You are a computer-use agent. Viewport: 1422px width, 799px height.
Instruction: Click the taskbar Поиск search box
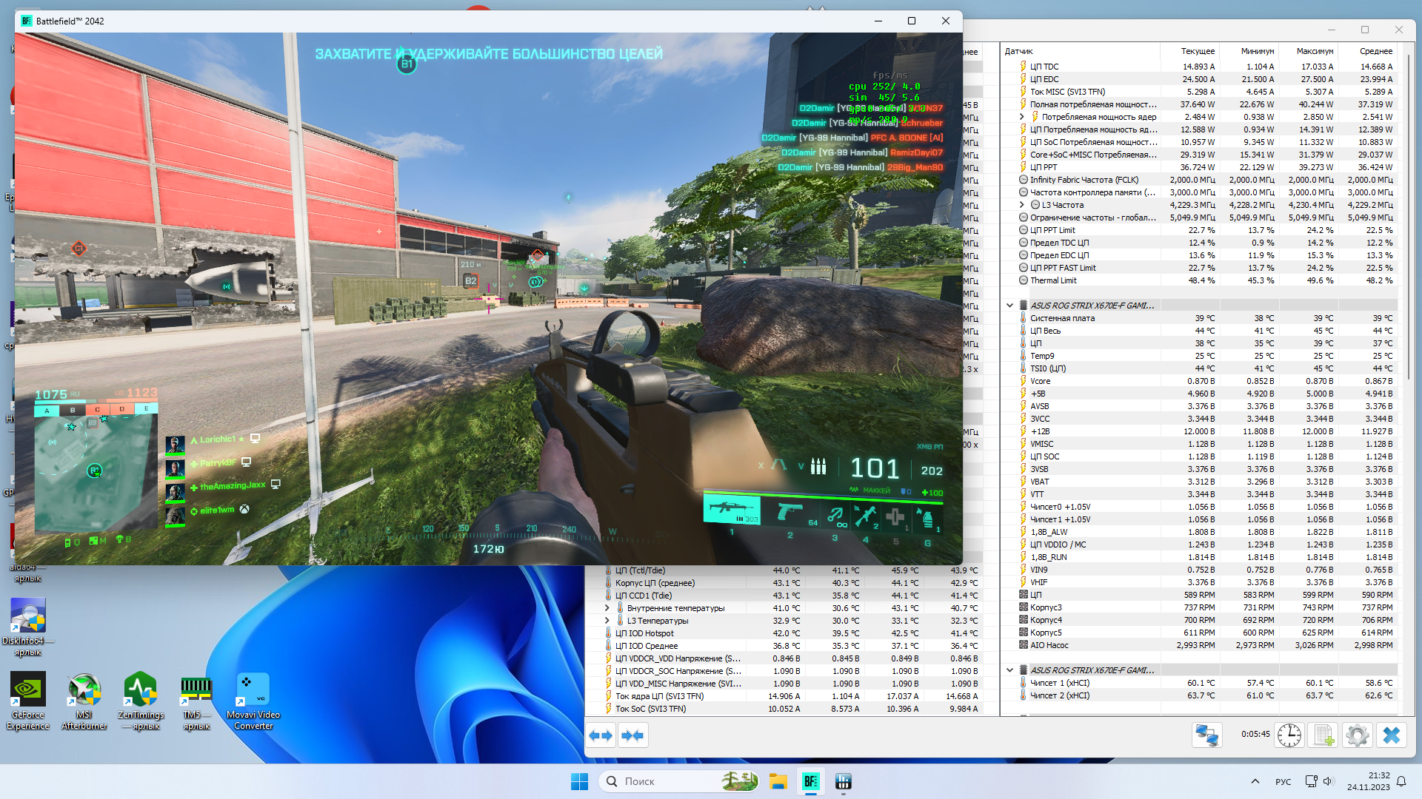(x=679, y=781)
